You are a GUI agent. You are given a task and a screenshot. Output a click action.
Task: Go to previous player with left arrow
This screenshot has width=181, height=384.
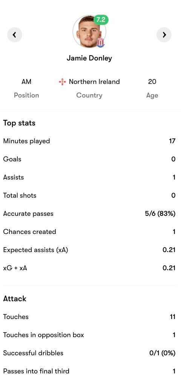point(15,35)
